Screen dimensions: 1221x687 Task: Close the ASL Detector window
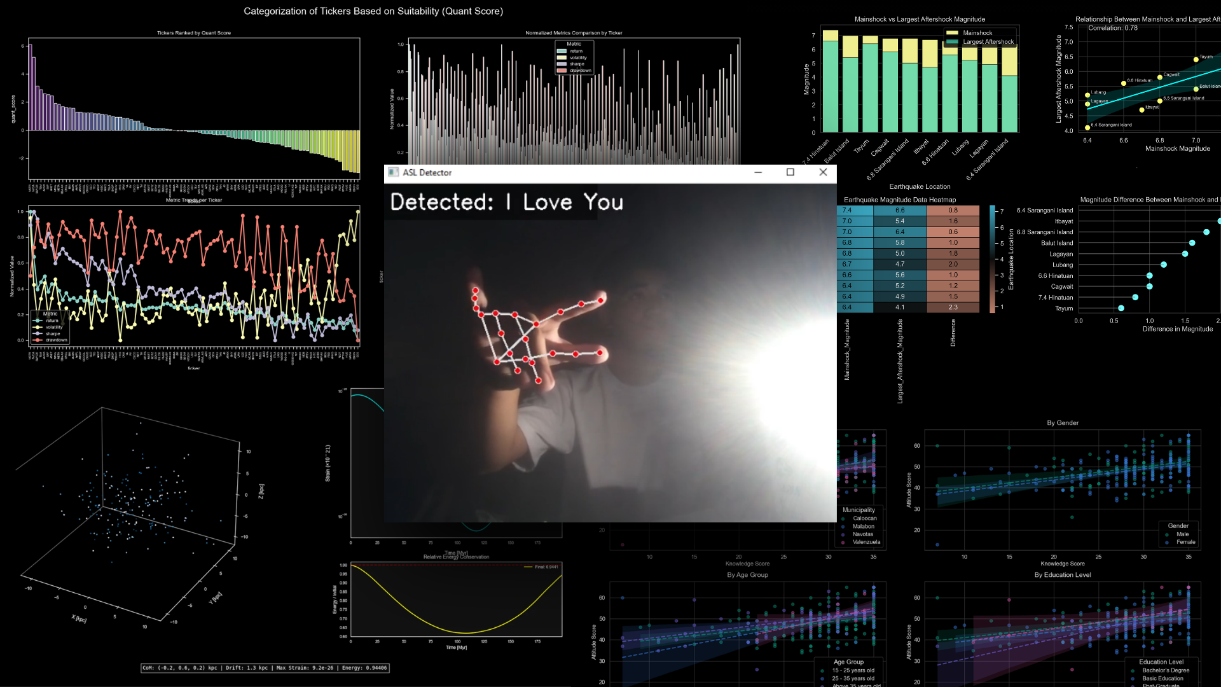(823, 172)
